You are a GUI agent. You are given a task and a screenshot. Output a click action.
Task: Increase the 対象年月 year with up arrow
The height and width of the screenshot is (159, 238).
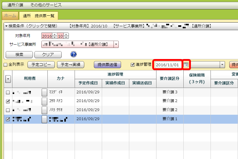click(54, 35)
